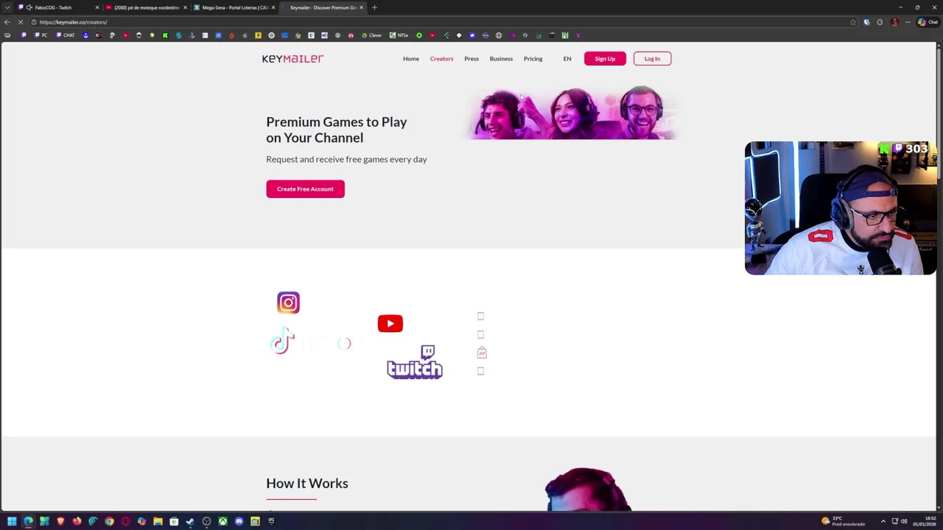Open the Clever bookmark

pos(372,35)
